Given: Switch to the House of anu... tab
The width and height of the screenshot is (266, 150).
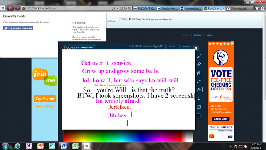Looking at the screenshot, I should (x=191, y=8).
